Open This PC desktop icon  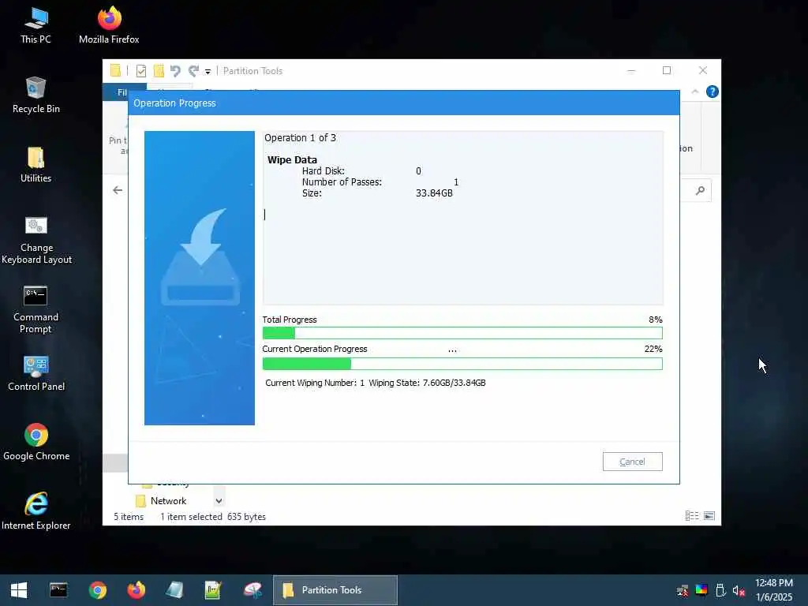[x=36, y=26]
